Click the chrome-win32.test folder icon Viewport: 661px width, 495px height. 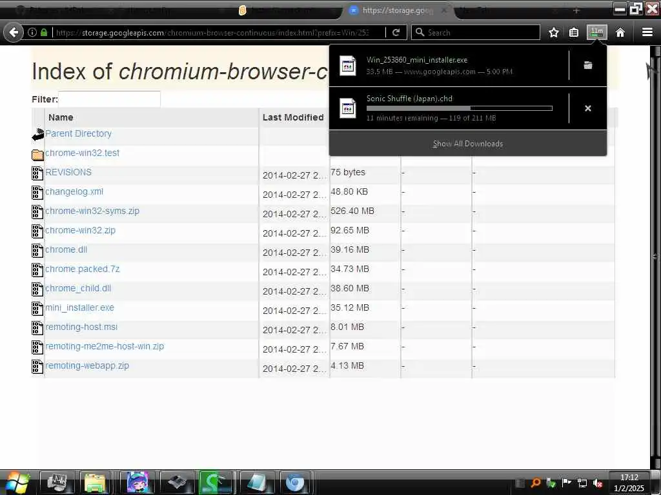(x=37, y=155)
